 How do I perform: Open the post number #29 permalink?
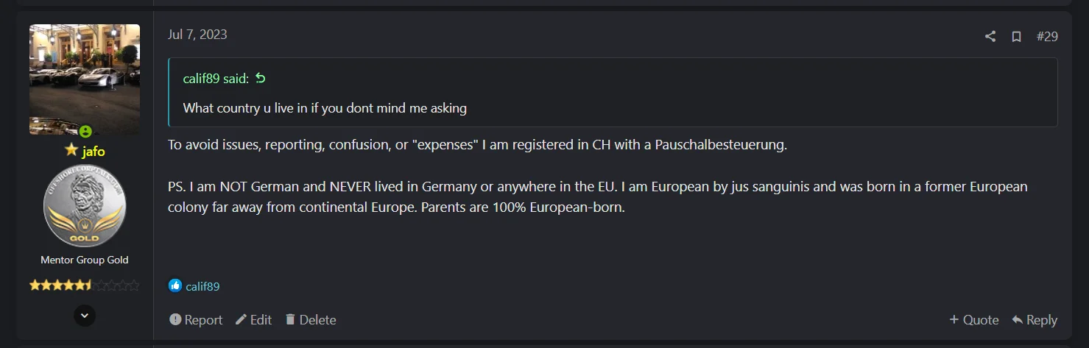pyautogui.click(x=1047, y=36)
